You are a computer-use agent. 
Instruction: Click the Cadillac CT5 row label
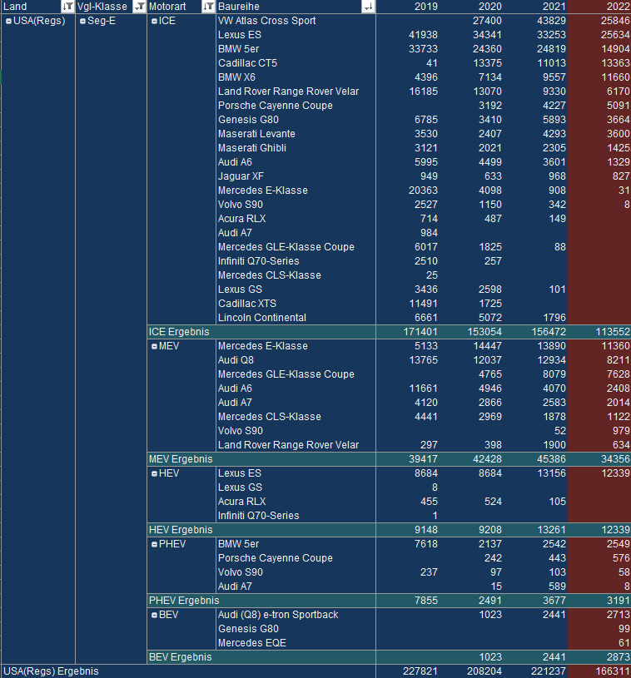point(247,63)
